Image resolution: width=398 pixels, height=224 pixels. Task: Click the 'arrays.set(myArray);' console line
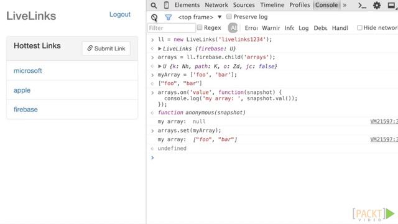click(x=189, y=131)
